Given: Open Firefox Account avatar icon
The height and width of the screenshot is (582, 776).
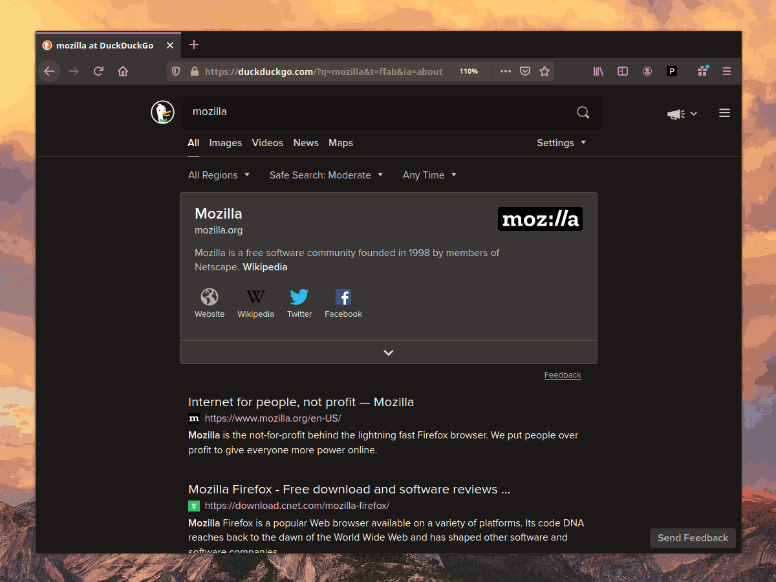Looking at the screenshot, I should (647, 71).
